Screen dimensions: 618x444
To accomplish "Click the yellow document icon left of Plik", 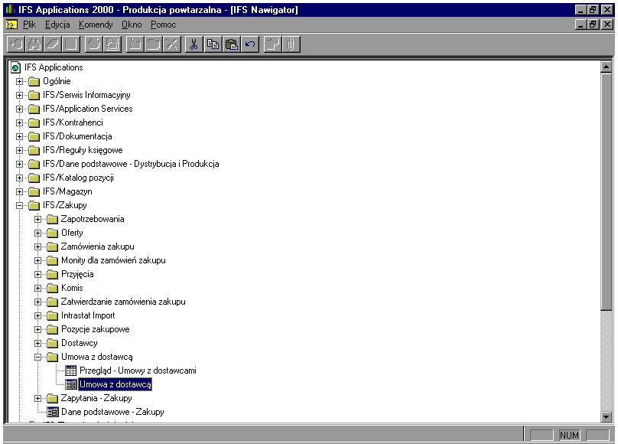I will pyautogui.click(x=11, y=24).
